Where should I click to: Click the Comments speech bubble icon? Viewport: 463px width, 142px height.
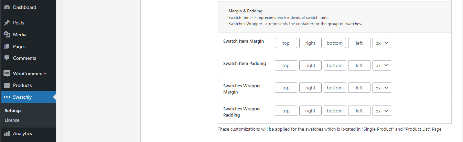7,58
